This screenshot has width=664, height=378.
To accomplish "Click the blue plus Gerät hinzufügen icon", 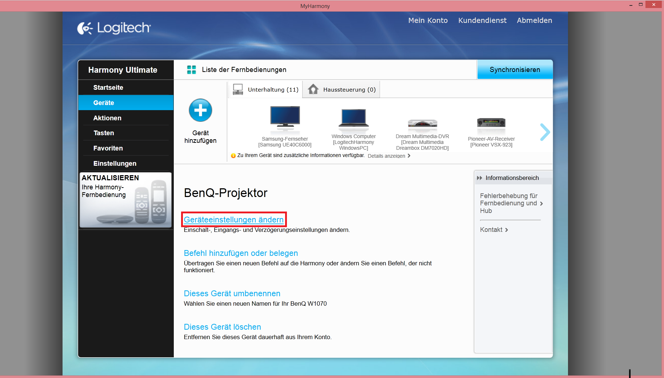I will pos(200,110).
